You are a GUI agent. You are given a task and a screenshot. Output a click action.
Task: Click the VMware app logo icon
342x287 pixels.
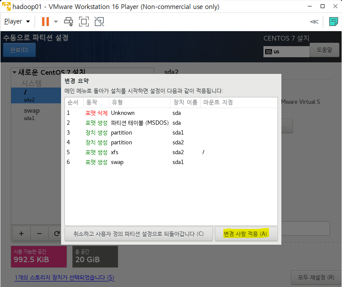pos(6,6)
